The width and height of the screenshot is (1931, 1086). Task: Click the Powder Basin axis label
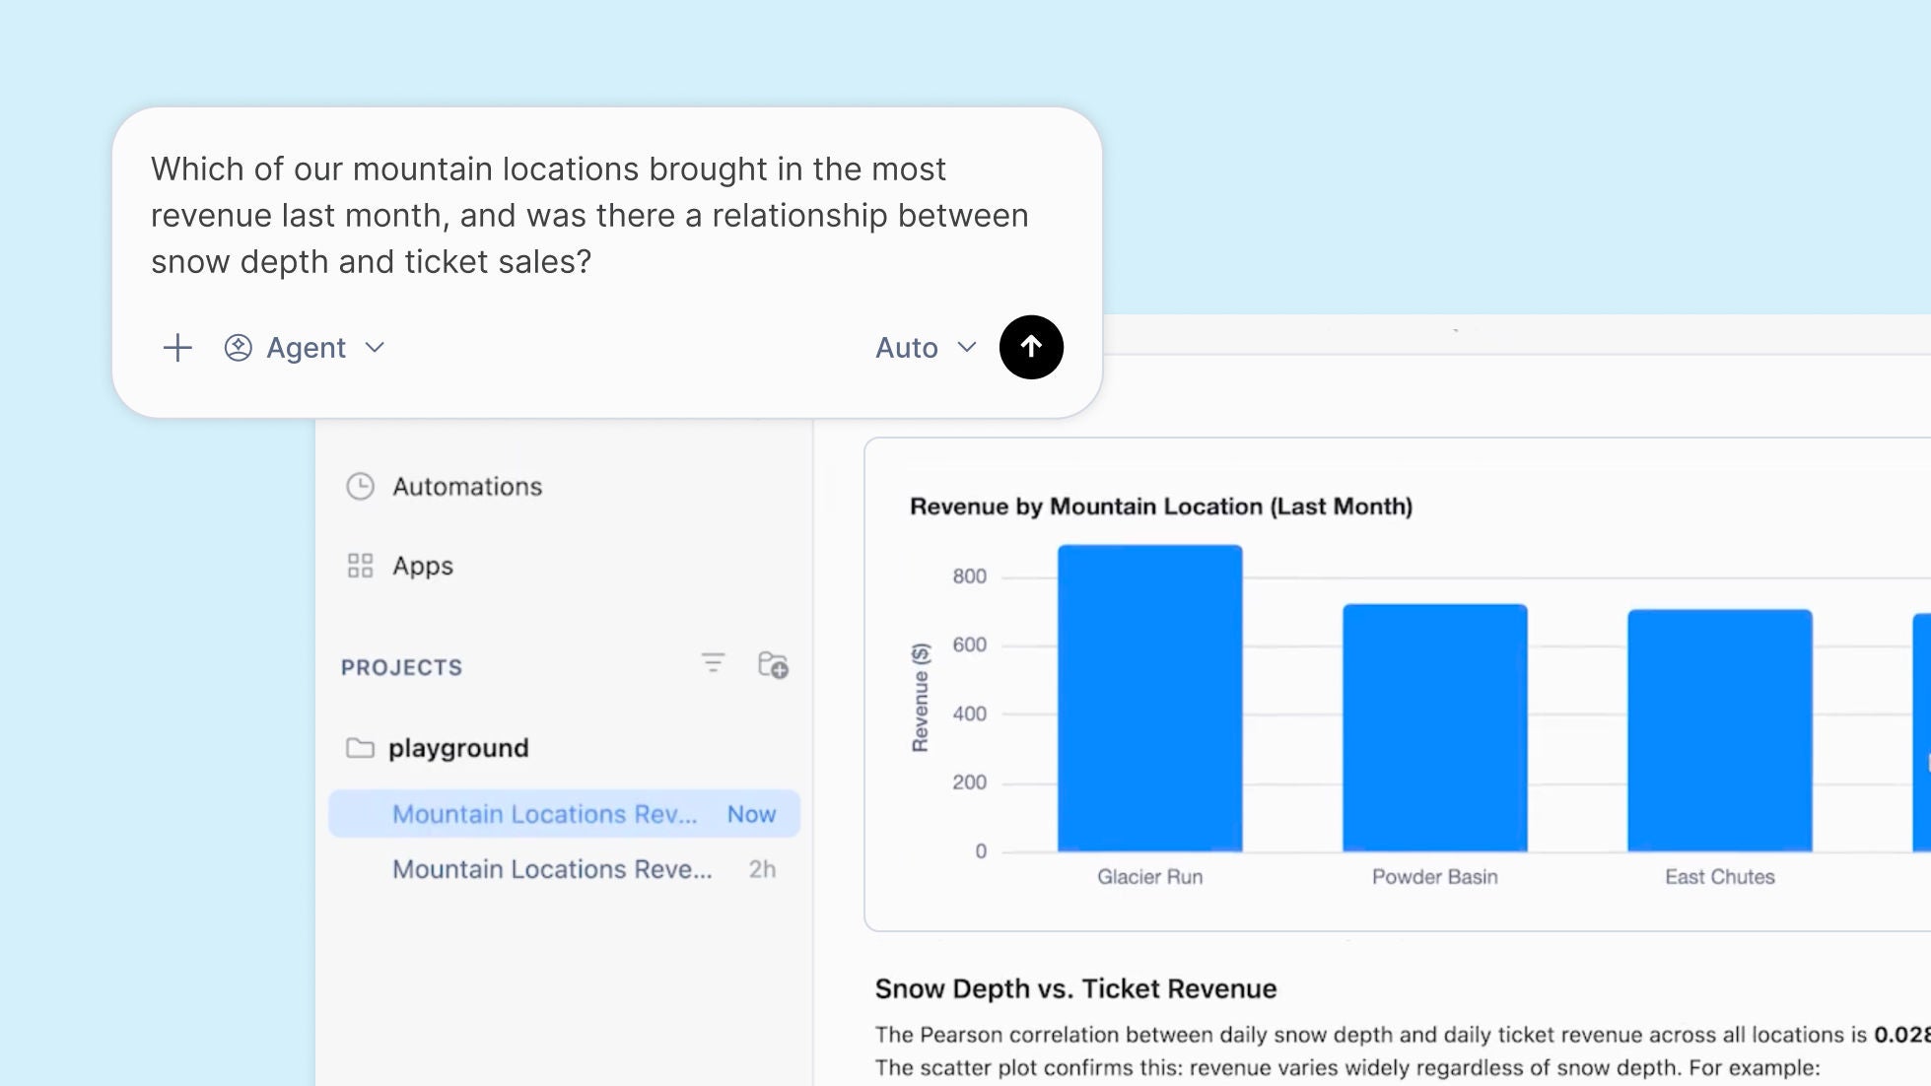point(1435,877)
